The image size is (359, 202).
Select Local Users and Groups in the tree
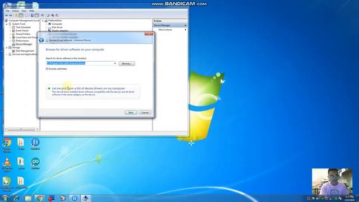click(26, 37)
